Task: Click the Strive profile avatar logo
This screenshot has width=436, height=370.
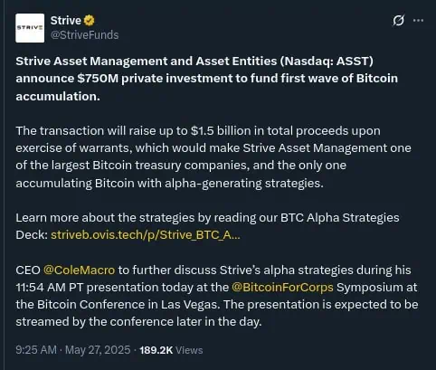Action: (30, 28)
